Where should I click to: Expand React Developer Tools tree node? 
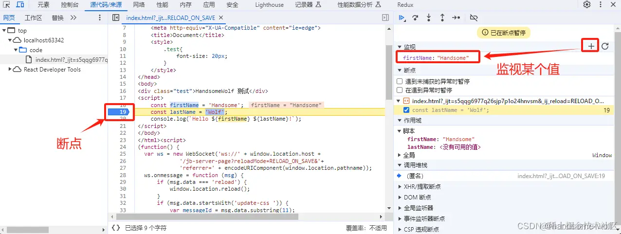(11, 69)
